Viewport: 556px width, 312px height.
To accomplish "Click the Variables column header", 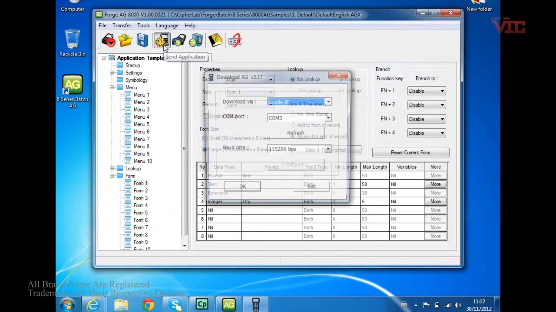I will pyautogui.click(x=407, y=167).
